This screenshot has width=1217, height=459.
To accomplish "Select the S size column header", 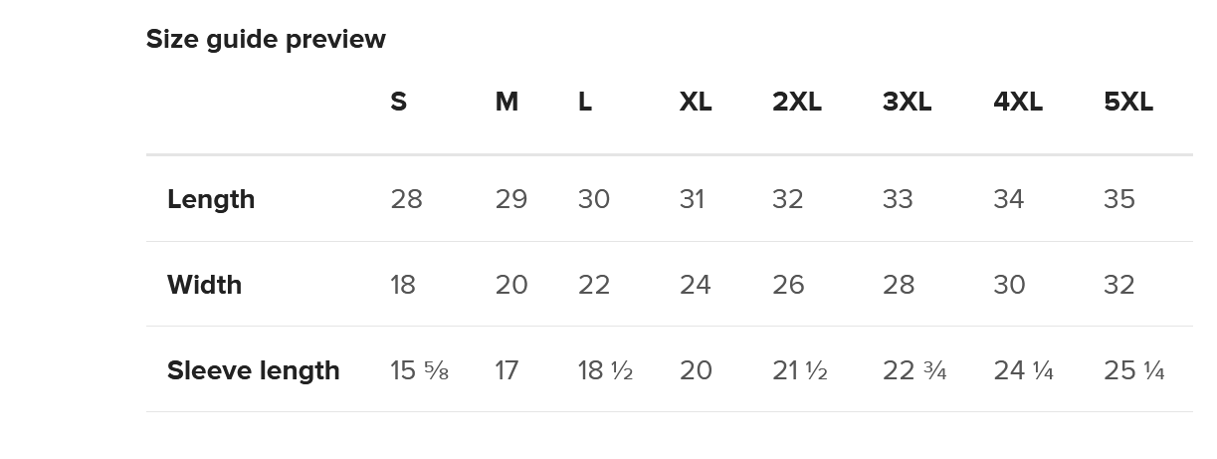I will pyautogui.click(x=398, y=102).
